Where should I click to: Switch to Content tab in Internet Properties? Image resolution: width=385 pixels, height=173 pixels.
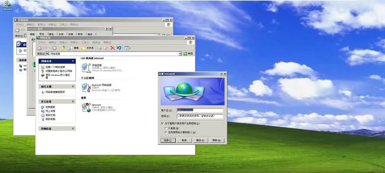point(61,34)
